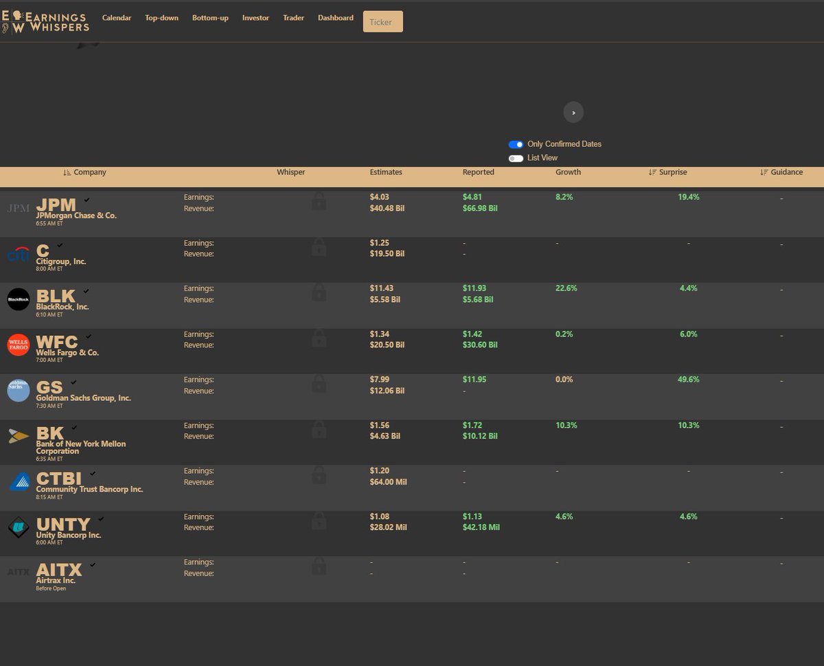Click the AITX logo icon

[x=19, y=571]
